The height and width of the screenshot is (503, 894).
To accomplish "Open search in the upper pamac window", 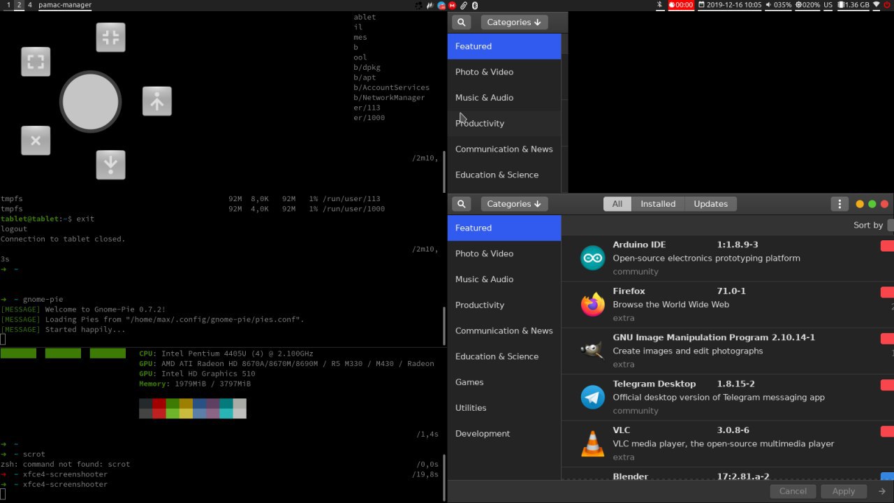I will point(461,22).
